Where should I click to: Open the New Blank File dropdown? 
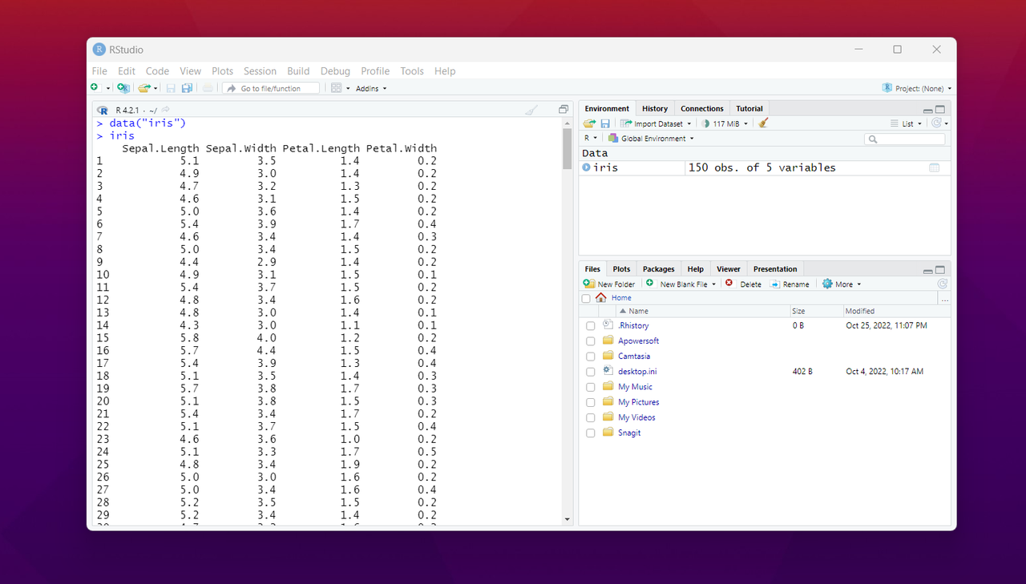[x=681, y=284]
